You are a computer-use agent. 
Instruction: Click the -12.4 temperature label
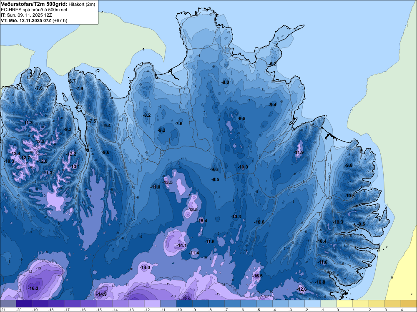[15, 154]
